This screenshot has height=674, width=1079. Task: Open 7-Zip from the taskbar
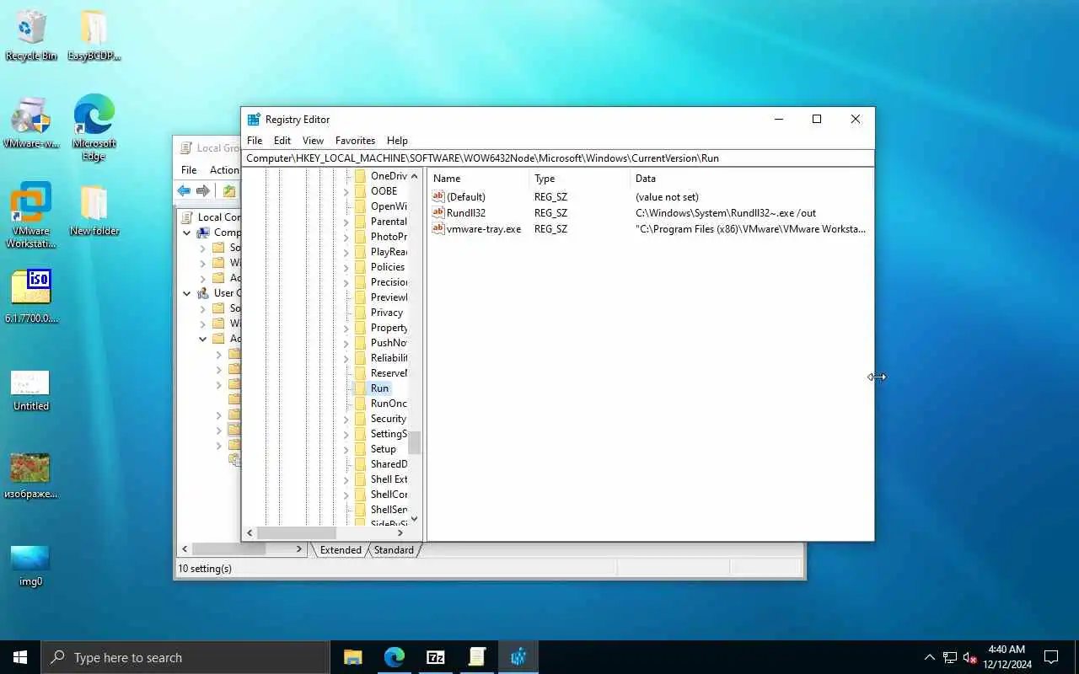coord(436,657)
